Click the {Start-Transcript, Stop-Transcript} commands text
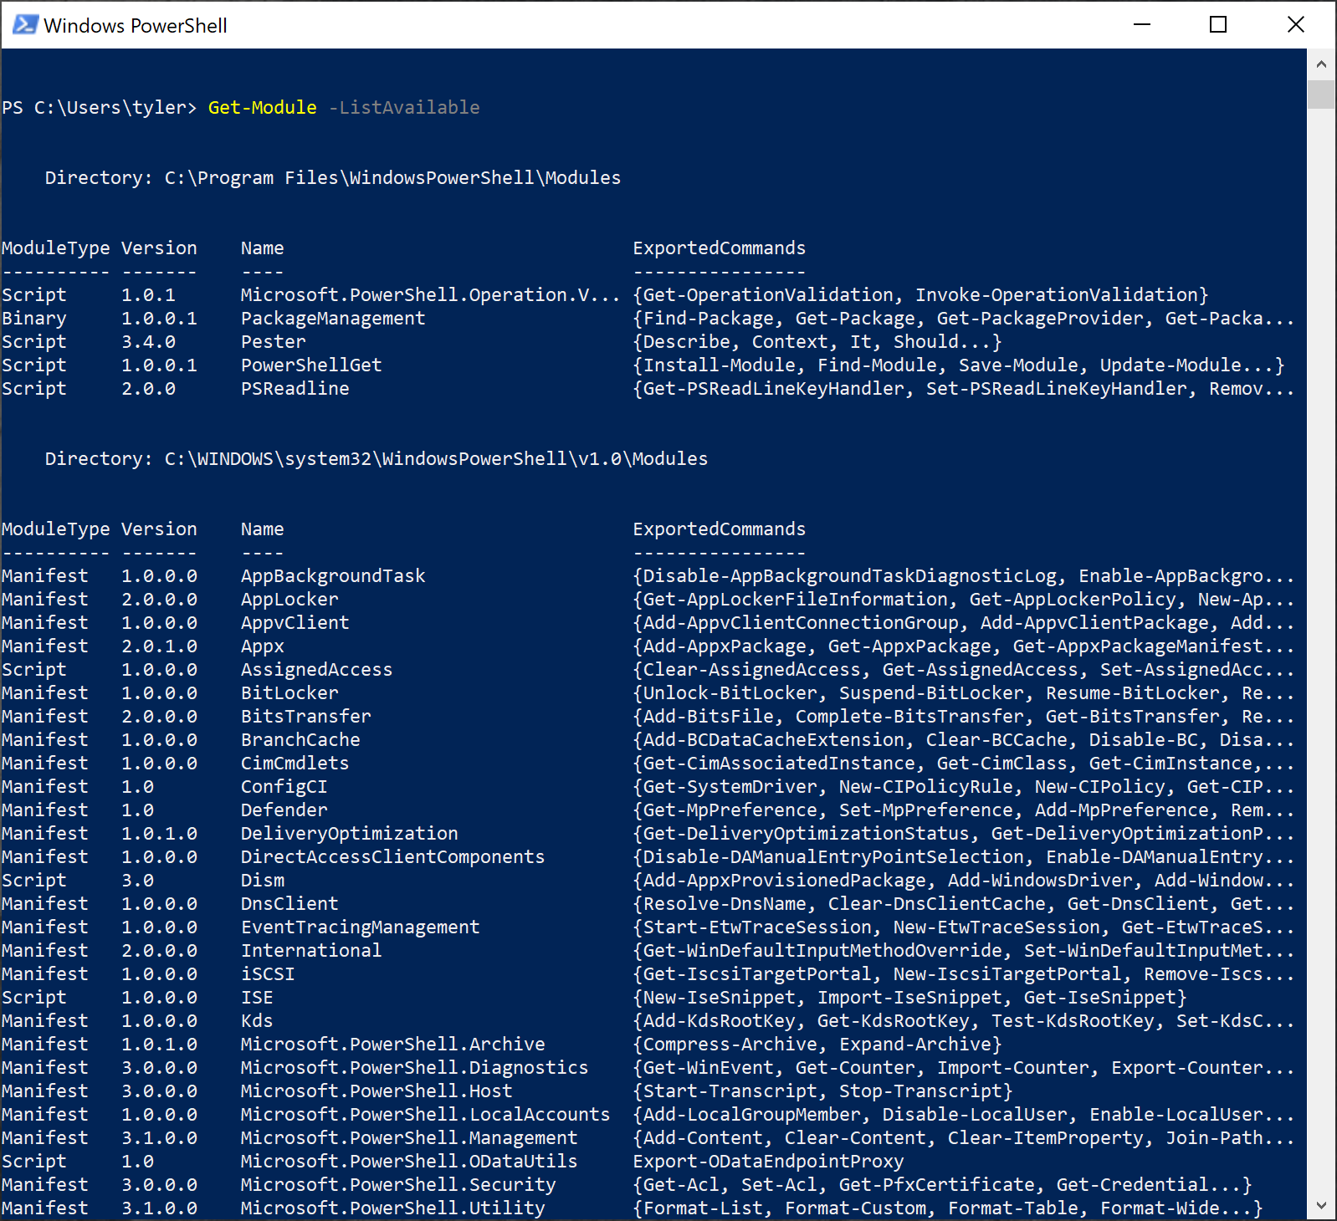The image size is (1337, 1221). point(823,1091)
